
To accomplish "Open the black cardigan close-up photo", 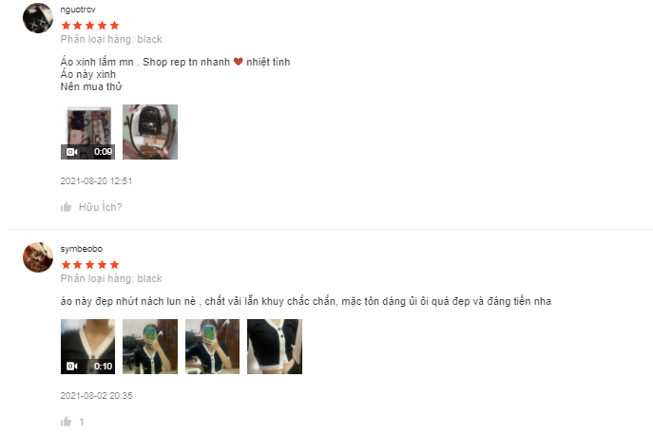I will [275, 347].
